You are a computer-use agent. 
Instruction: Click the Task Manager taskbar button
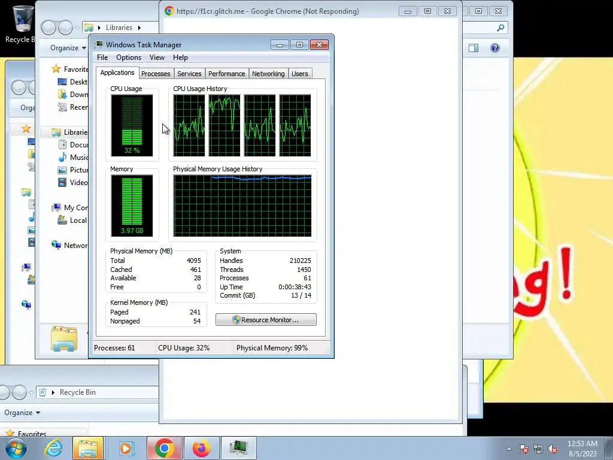(x=238, y=448)
